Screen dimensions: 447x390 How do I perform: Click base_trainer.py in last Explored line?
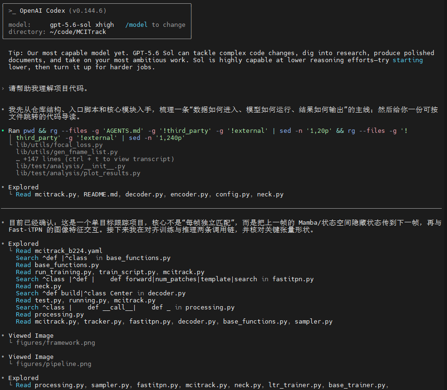[357, 385]
